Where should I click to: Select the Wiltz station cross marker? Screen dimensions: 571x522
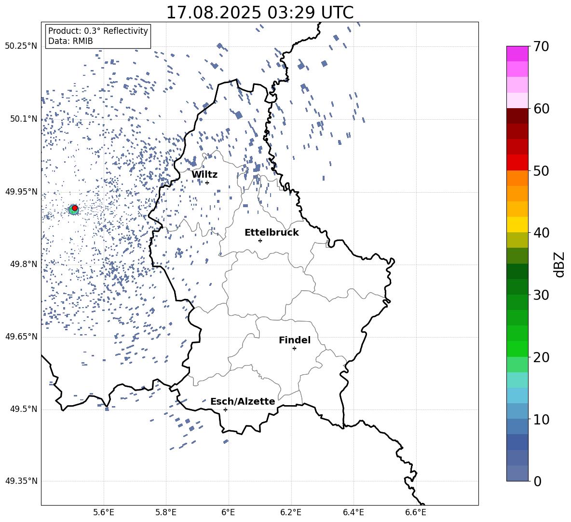tap(207, 183)
